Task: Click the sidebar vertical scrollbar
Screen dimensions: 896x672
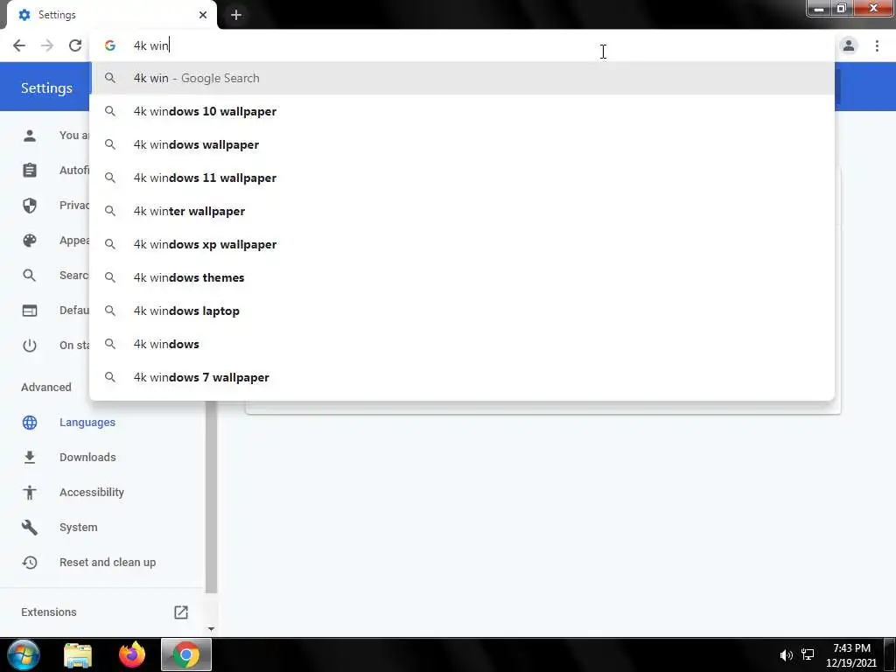Action: 211,497
